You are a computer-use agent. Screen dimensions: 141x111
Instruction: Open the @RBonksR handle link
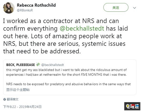25,10
